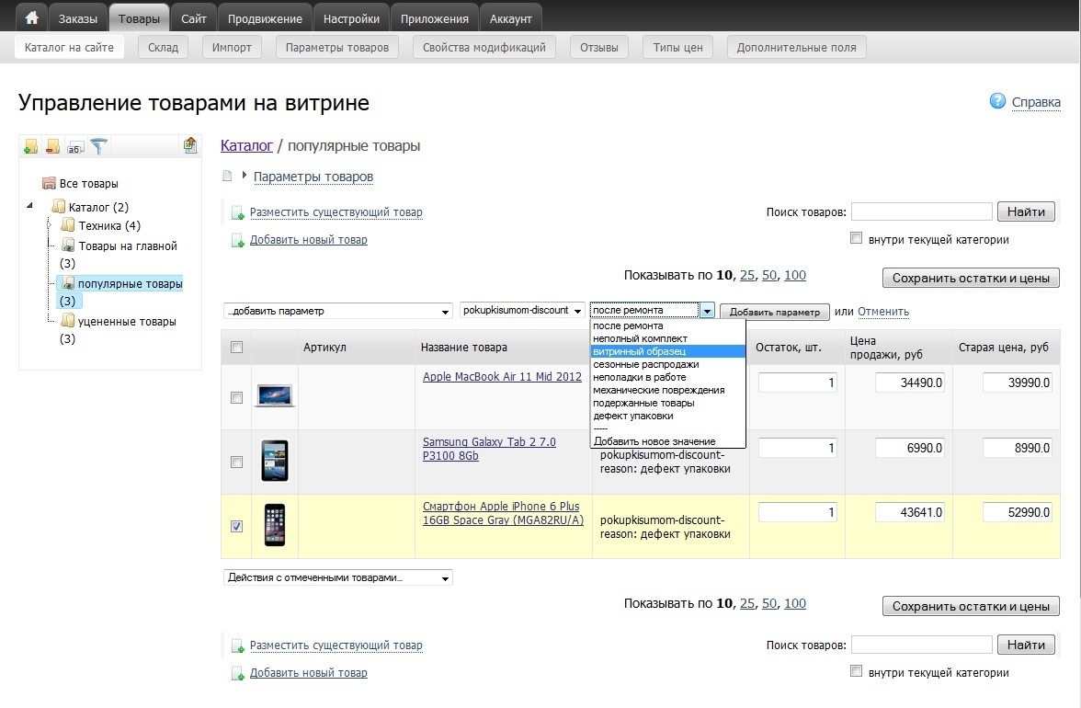Click the icon beside 'уцененные товары'

tap(68, 321)
